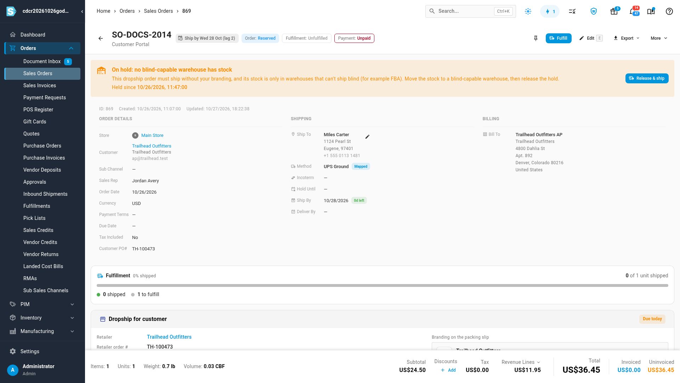680x383 pixels.
Task: Click the Fulfill button
Action: [x=559, y=38]
